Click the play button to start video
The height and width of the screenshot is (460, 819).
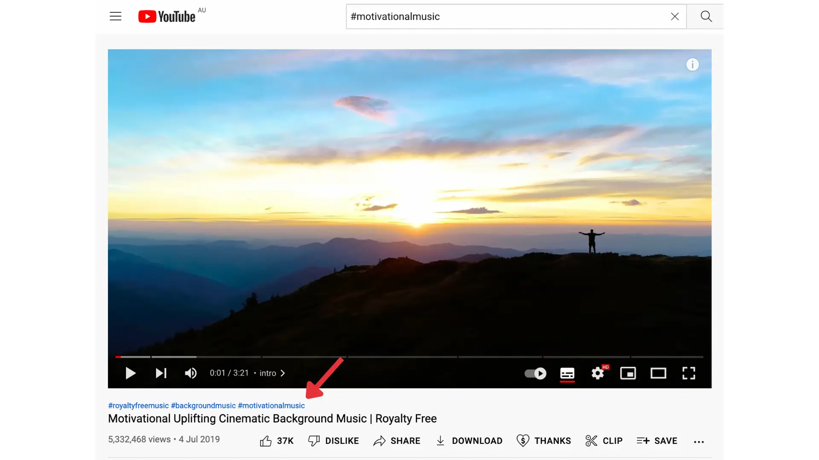coord(130,373)
